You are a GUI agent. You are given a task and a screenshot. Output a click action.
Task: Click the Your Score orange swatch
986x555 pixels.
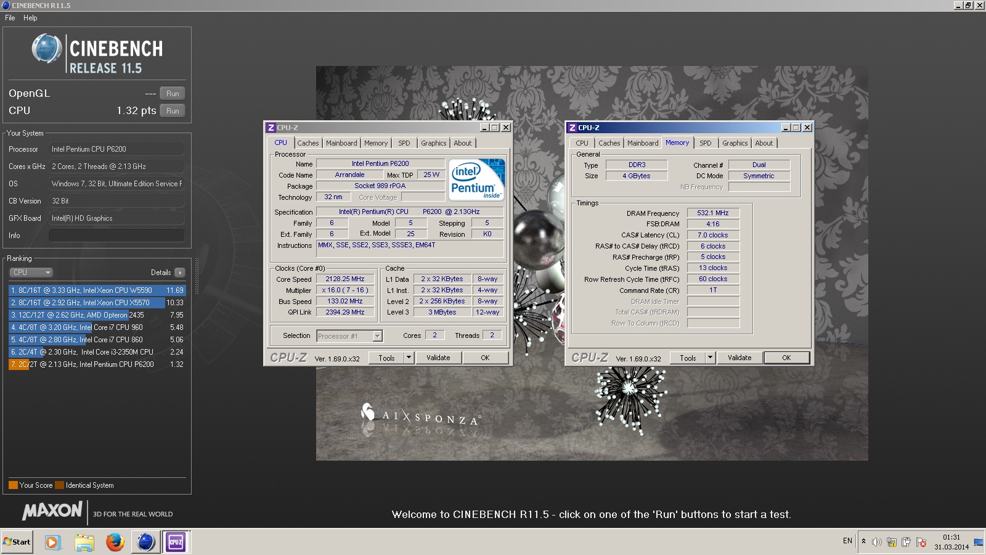pos(13,485)
